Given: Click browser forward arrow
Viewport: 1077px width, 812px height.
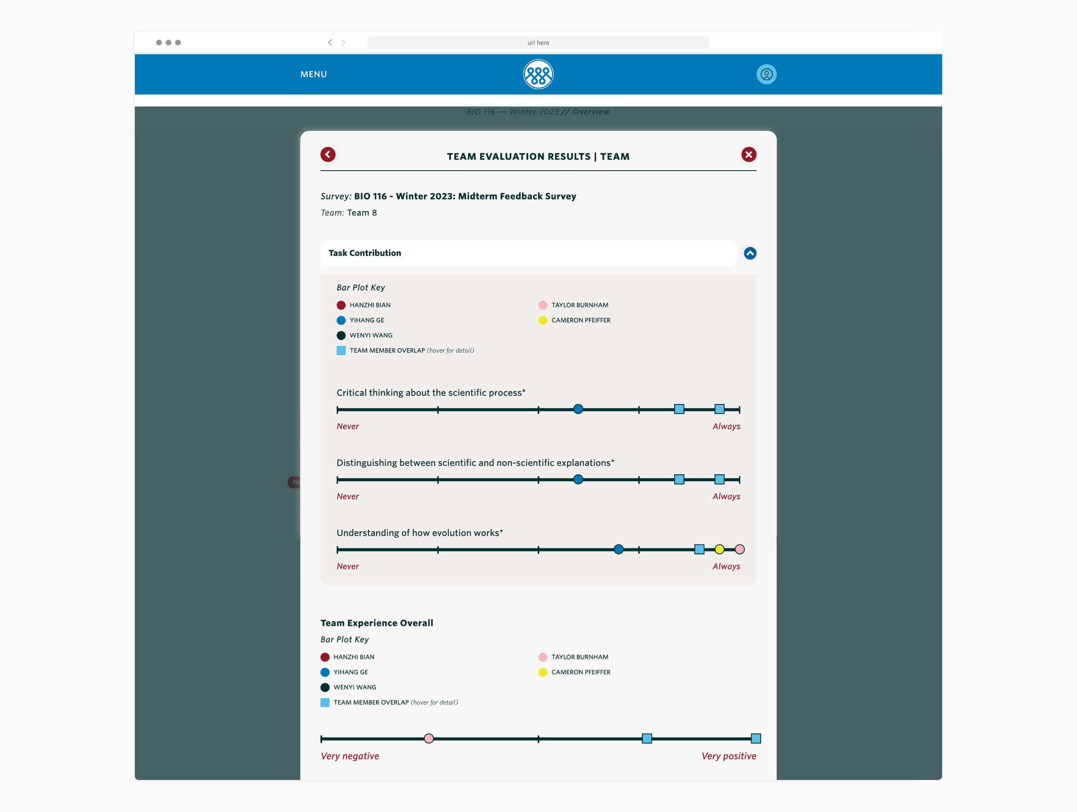Looking at the screenshot, I should click(x=343, y=43).
